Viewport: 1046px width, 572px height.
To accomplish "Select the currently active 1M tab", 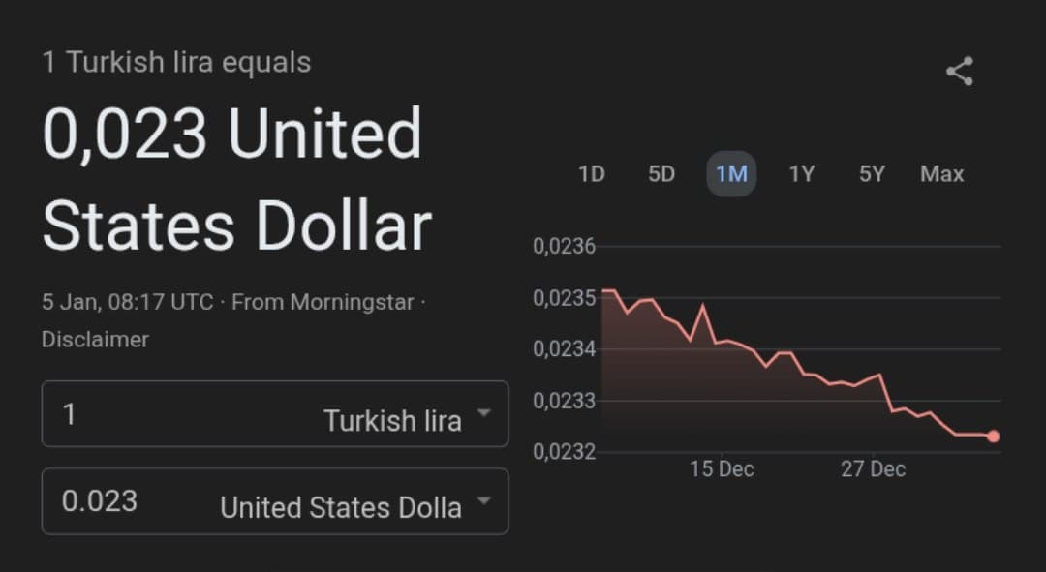I will 731,173.
